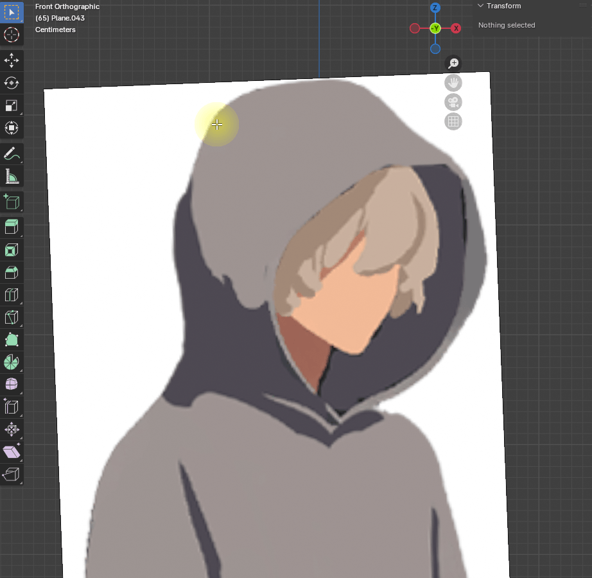Toggle the camera view button

click(453, 102)
